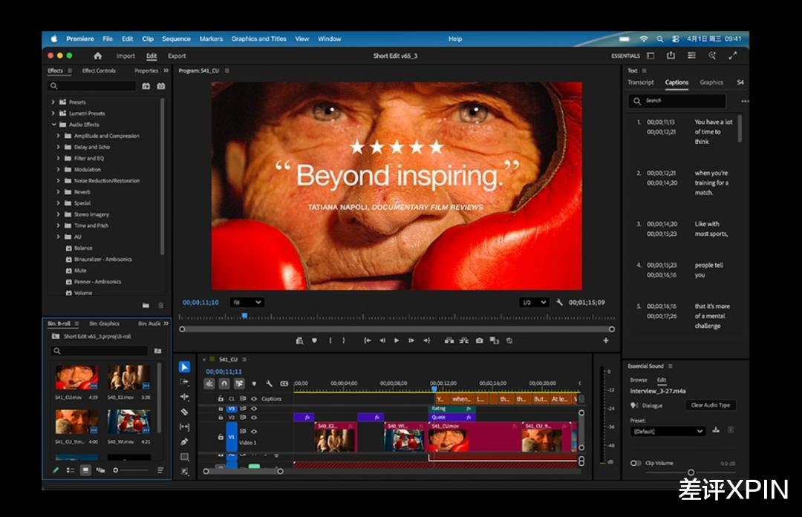This screenshot has height=517, width=802.
Task: Click the share/export icon in the header
Action: (671, 56)
